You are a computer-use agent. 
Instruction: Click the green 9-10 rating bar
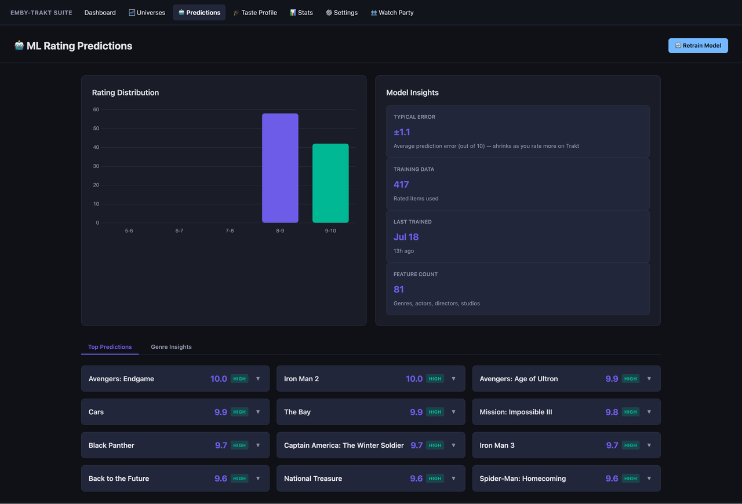click(x=330, y=183)
